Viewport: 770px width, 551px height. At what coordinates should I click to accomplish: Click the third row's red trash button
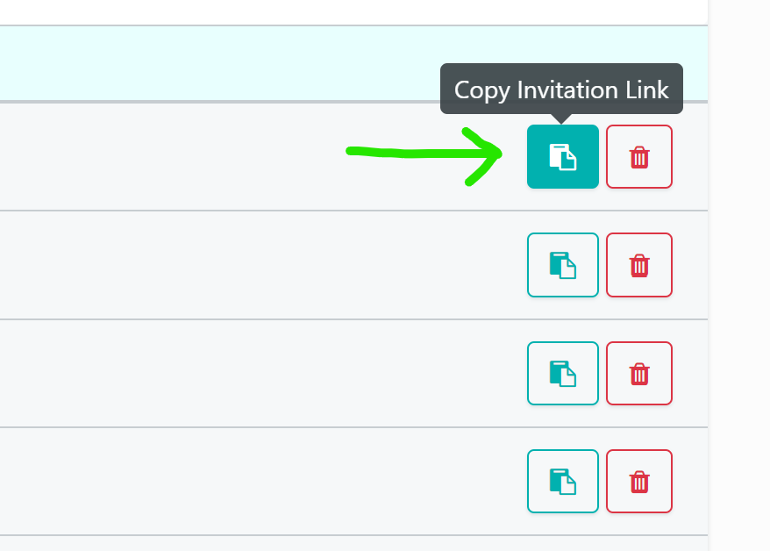638,373
